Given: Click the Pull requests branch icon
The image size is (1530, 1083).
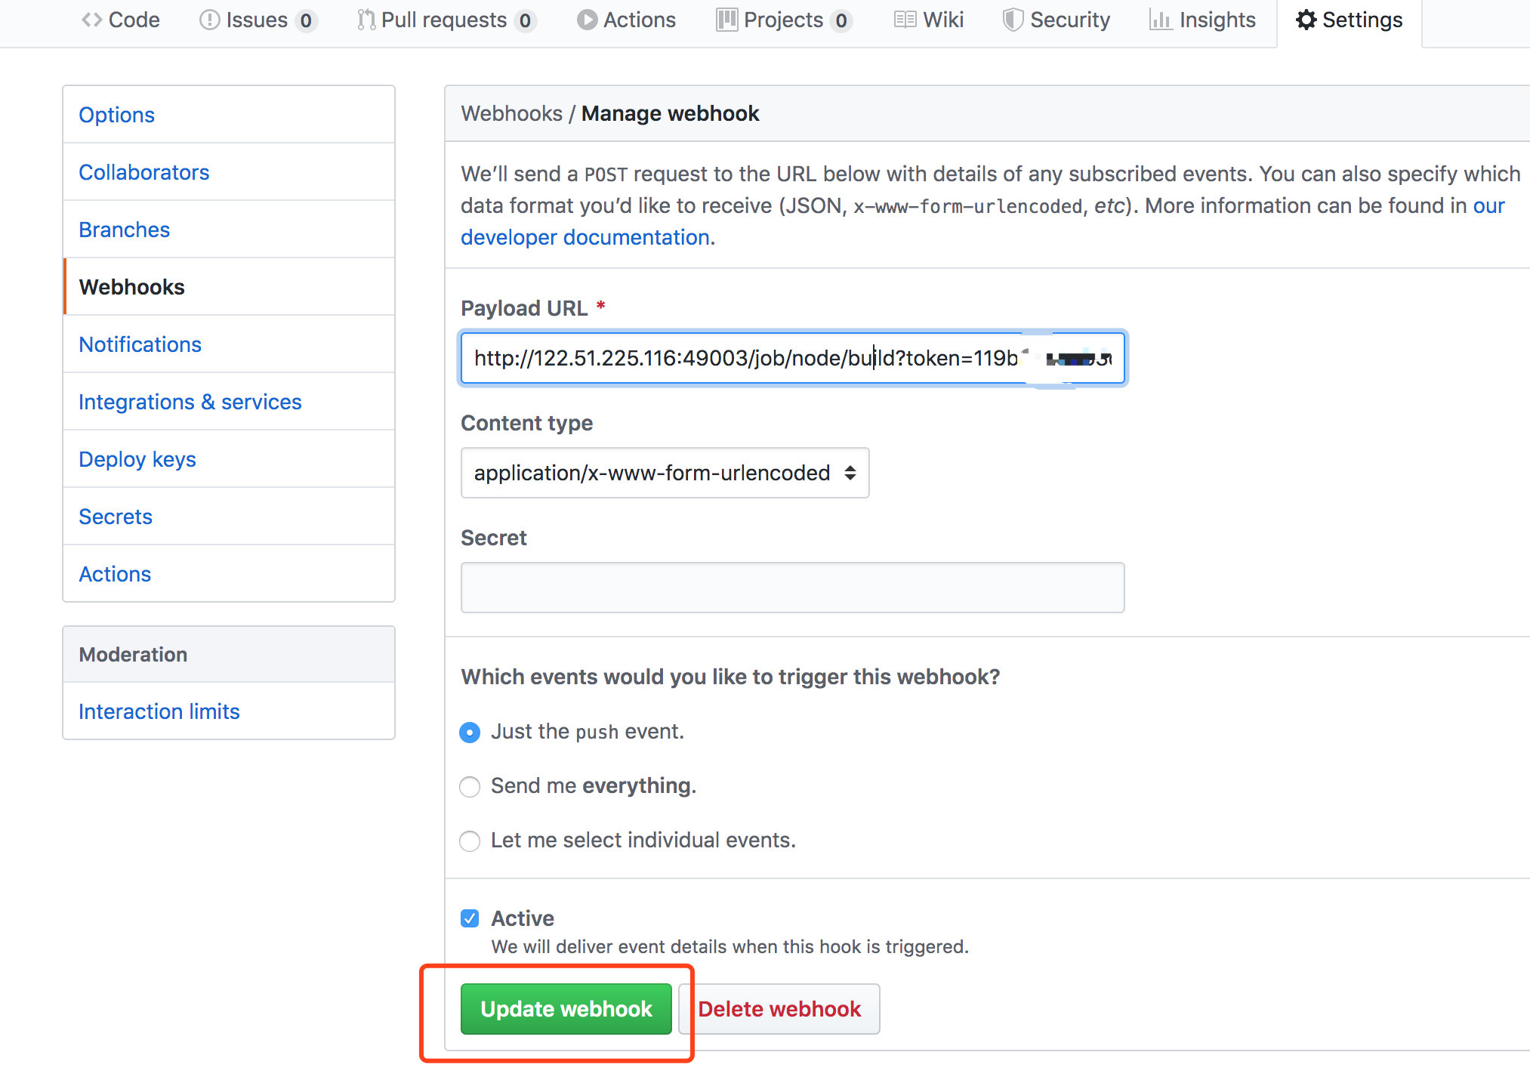Looking at the screenshot, I should (x=366, y=20).
